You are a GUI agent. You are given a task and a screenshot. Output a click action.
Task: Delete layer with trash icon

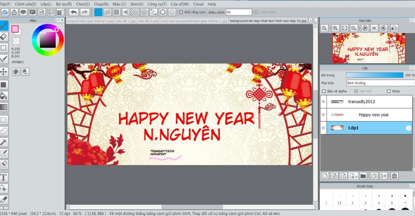(x=394, y=176)
